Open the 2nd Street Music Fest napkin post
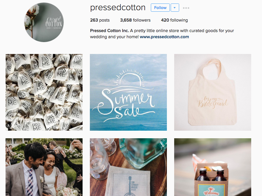262x196 pixels. [128, 167]
